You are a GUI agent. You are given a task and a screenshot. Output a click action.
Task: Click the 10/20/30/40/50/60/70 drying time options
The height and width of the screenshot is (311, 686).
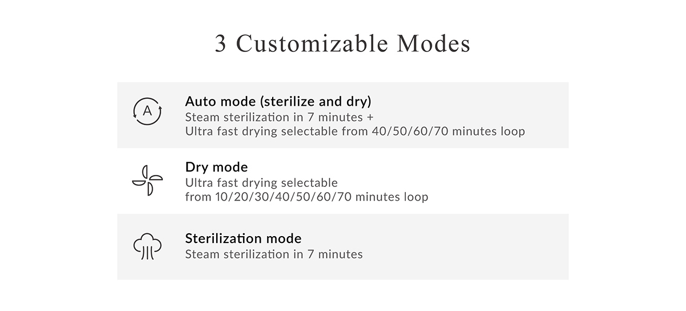(282, 197)
